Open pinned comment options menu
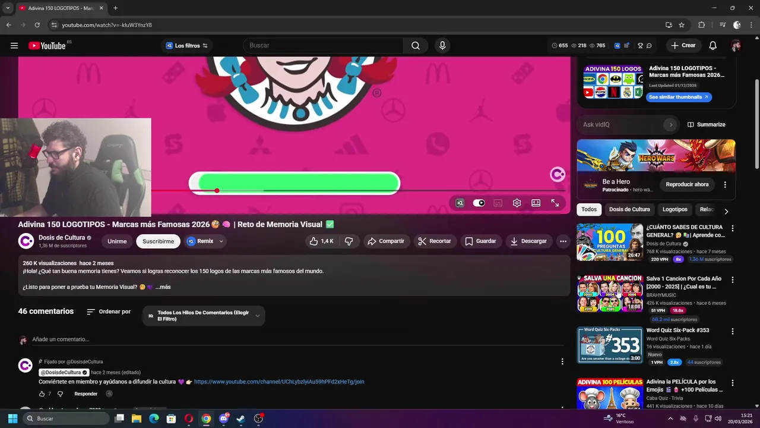This screenshot has width=760, height=428. click(562, 361)
